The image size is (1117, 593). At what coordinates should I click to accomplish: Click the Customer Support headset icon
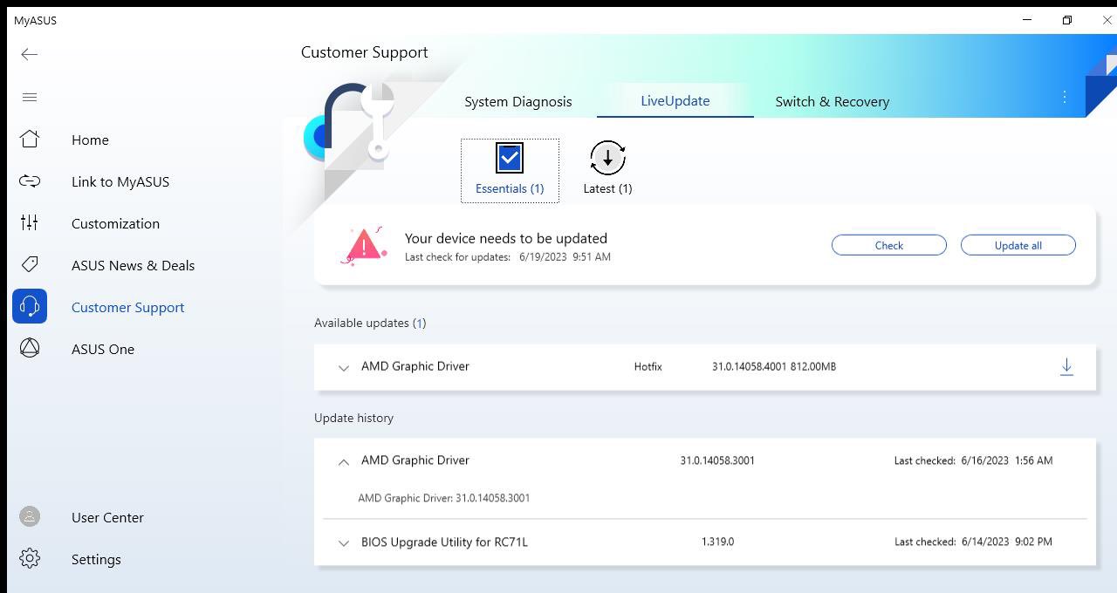coord(30,307)
